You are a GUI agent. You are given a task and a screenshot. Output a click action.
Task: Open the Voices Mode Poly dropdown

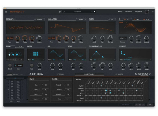[35, 60]
